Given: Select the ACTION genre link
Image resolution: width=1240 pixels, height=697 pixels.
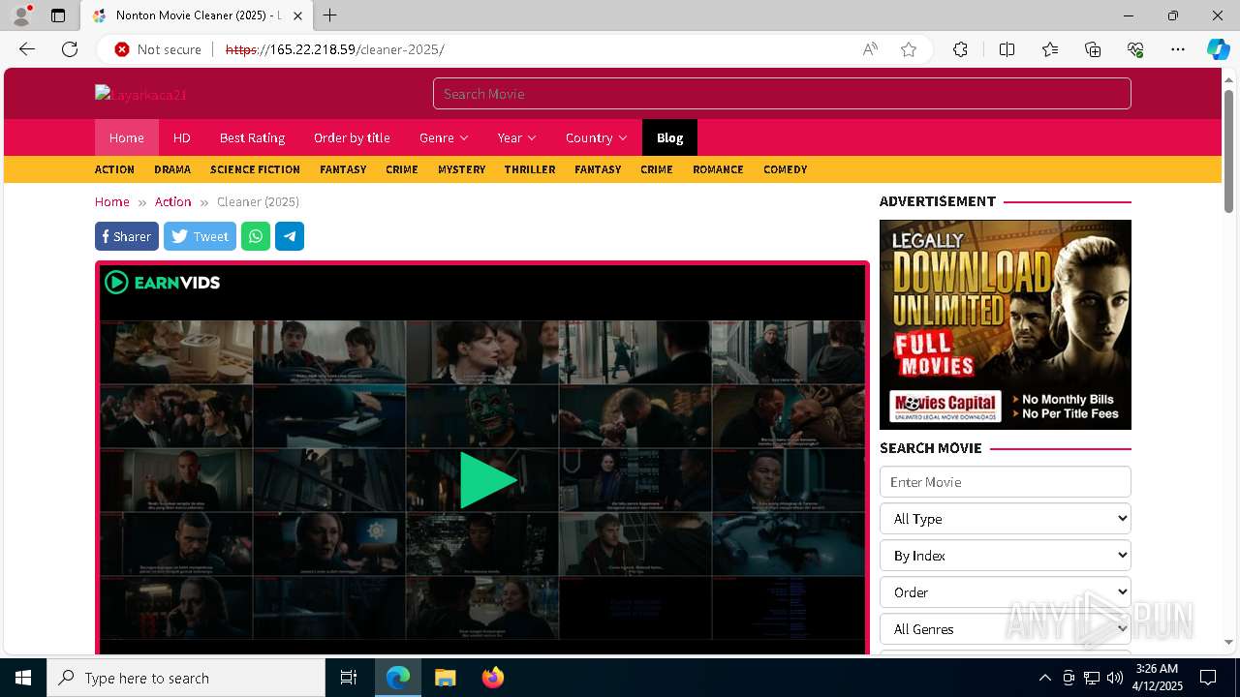Looking at the screenshot, I should pyautogui.click(x=114, y=169).
